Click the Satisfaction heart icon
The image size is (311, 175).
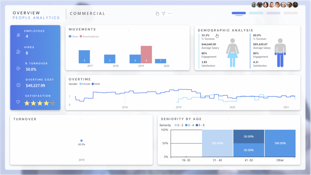19,102
